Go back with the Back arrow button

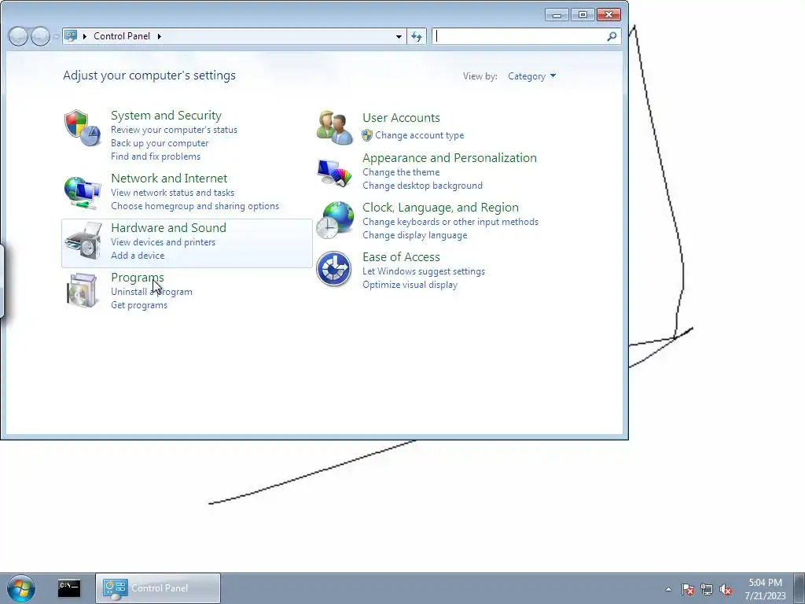click(x=18, y=36)
